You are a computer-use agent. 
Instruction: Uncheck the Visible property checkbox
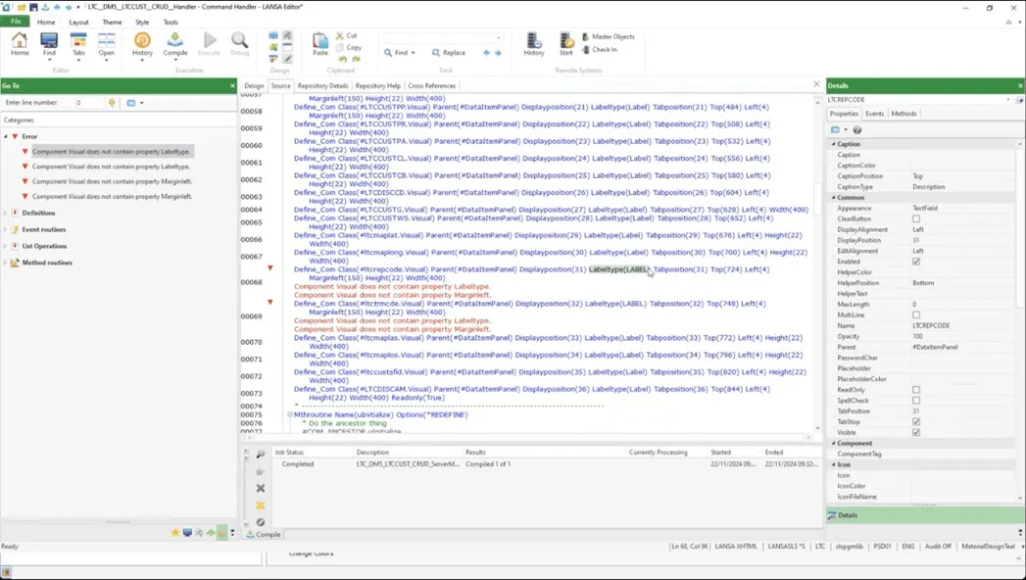click(916, 432)
